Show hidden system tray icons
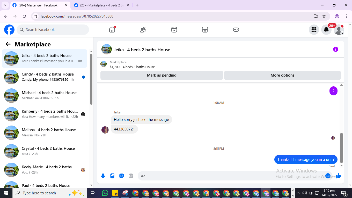Viewport: 352px width, 198px height. point(298,193)
